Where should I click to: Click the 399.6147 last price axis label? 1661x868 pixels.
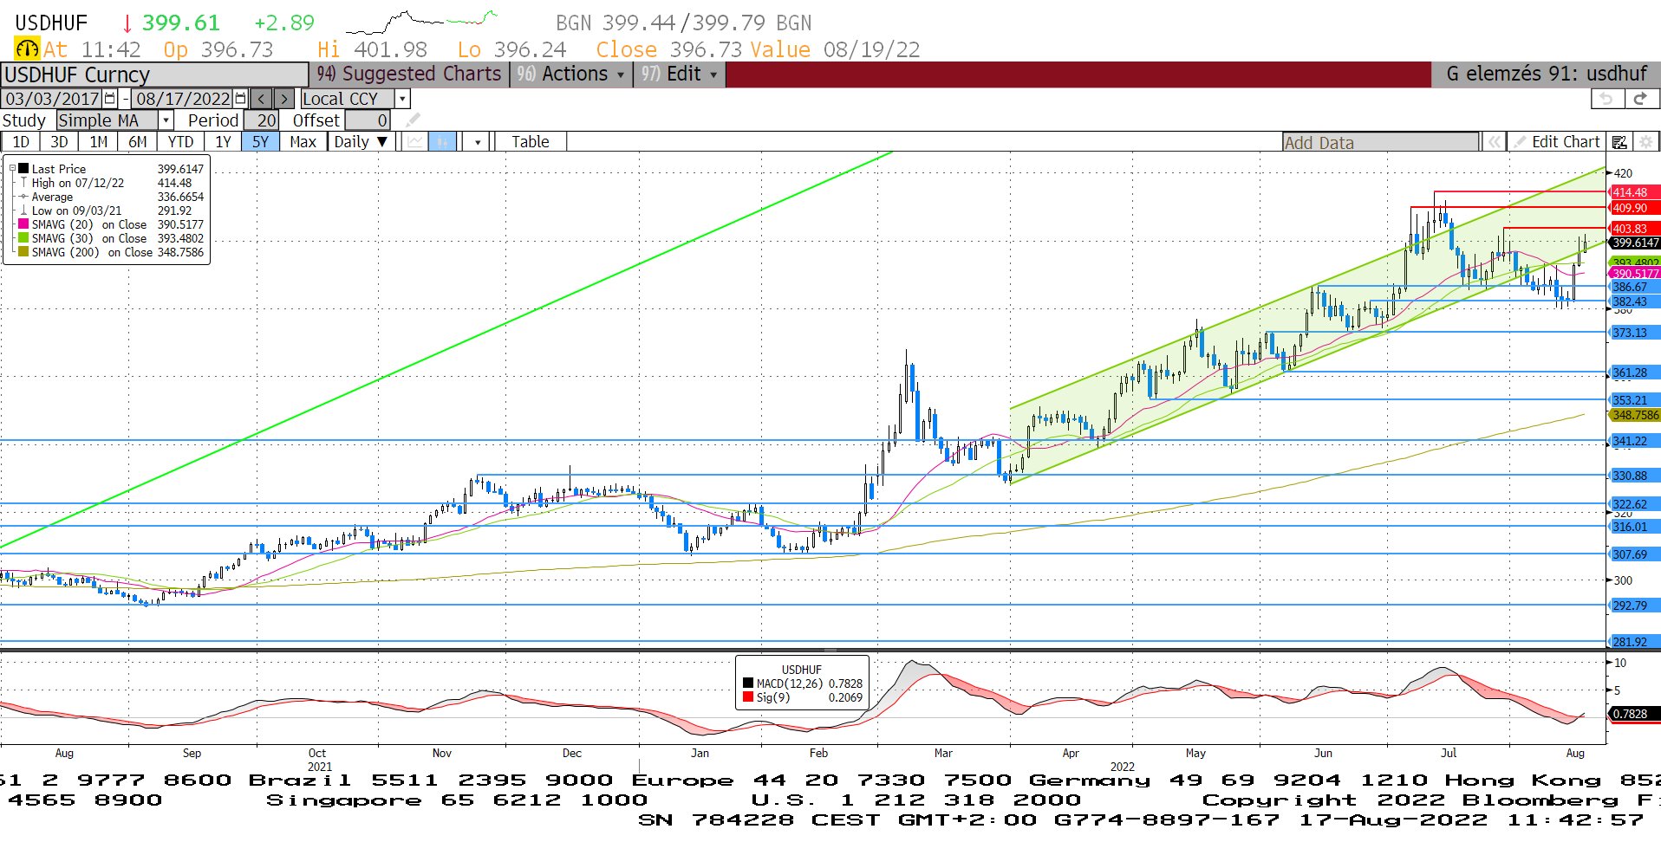point(1635,243)
